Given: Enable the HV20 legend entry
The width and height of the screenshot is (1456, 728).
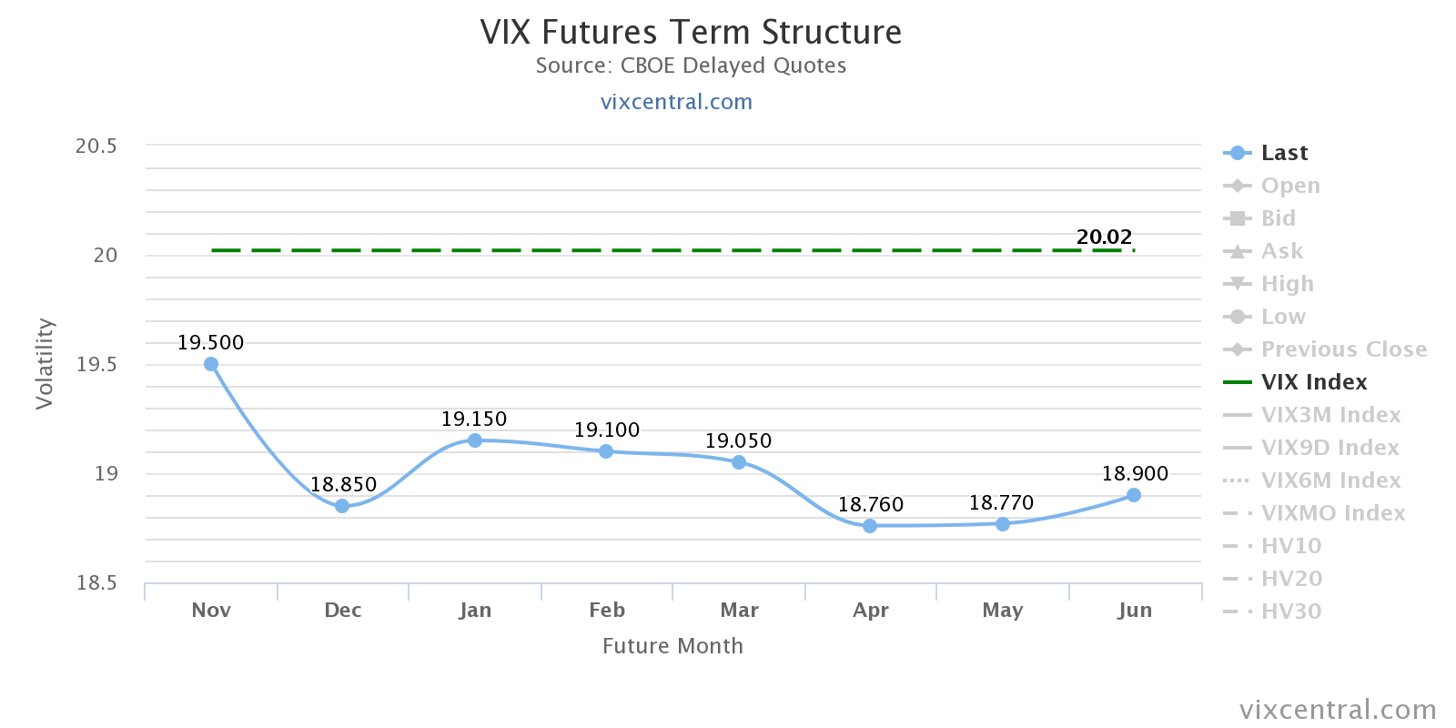Looking at the screenshot, I should 1291,579.
